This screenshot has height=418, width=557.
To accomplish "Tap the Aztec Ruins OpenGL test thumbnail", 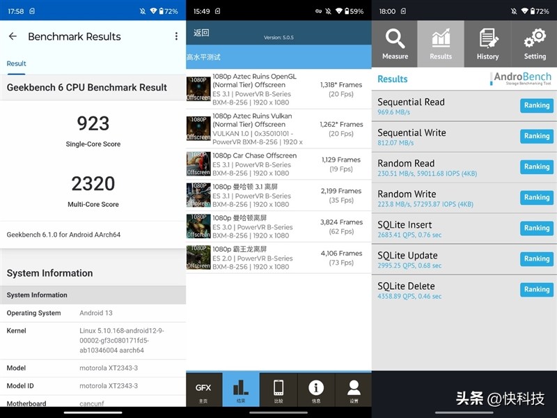I will point(198,89).
